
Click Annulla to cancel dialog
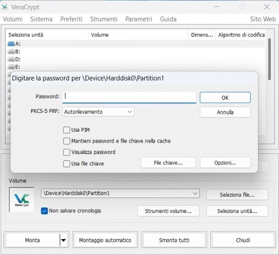(225, 112)
